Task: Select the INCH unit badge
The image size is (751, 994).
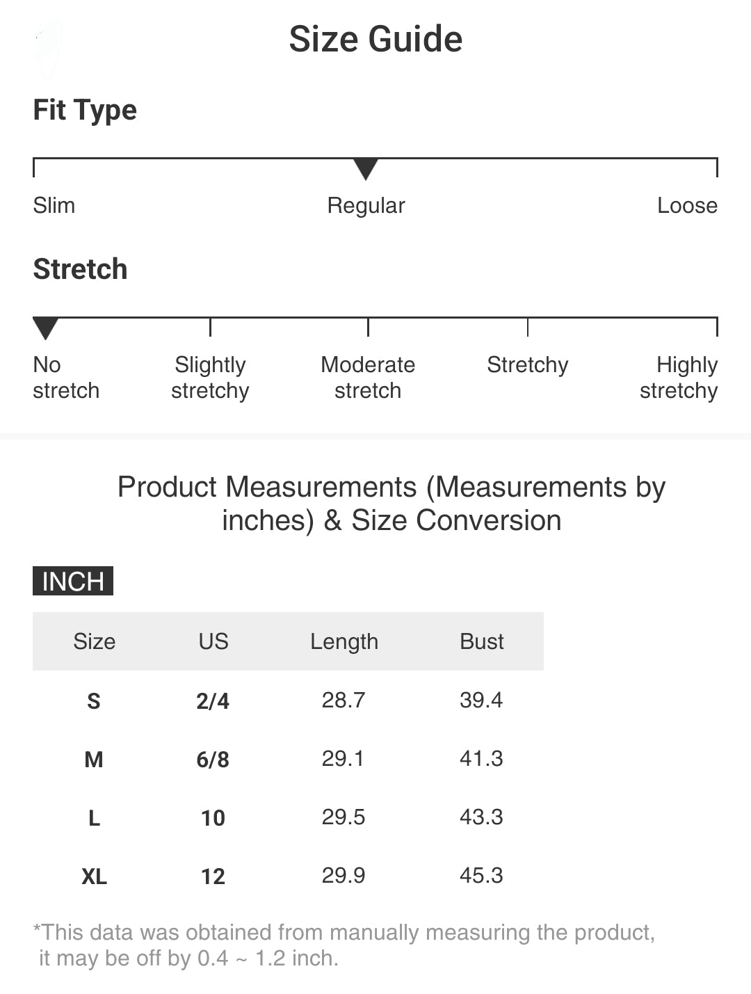Action: [73, 581]
